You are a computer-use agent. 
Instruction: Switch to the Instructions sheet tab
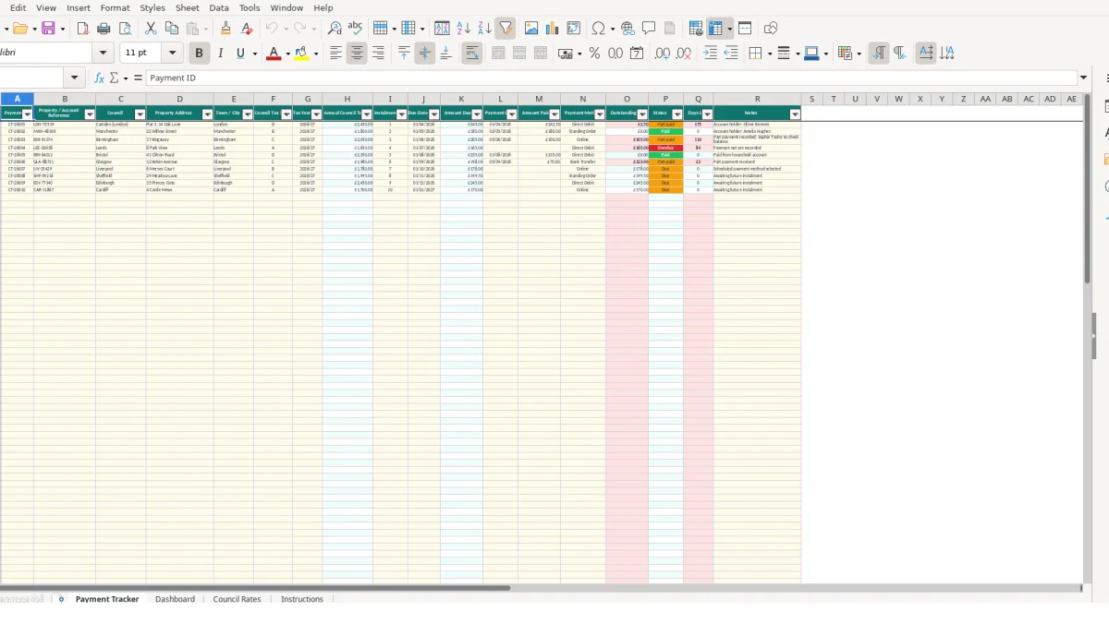click(x=302, y=599)
